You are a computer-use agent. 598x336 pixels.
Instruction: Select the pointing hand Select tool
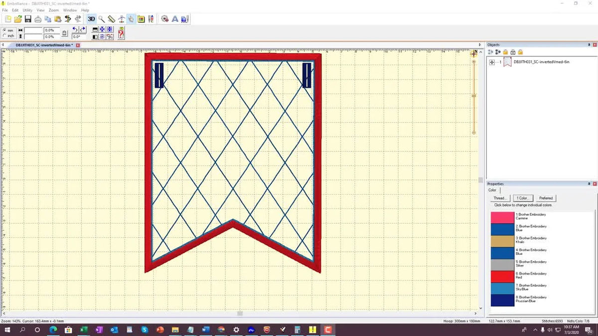131,19
